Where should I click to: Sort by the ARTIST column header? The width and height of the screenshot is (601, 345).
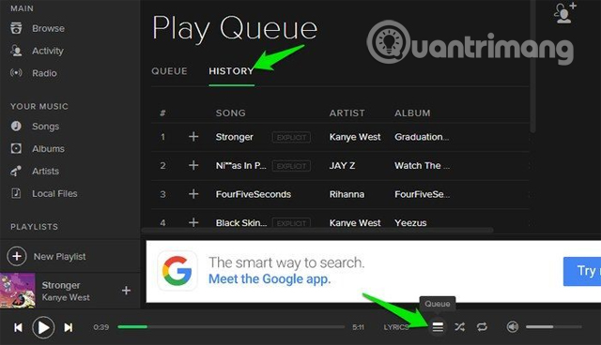point(347,112)
